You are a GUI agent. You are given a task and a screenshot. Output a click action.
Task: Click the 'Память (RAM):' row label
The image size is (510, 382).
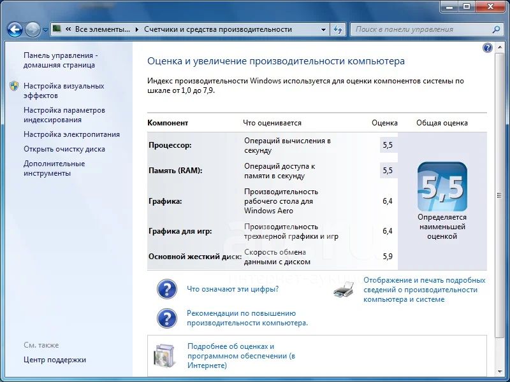(175, 171)
